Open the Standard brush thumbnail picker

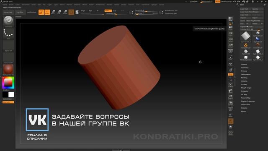(x=8, y=21)
